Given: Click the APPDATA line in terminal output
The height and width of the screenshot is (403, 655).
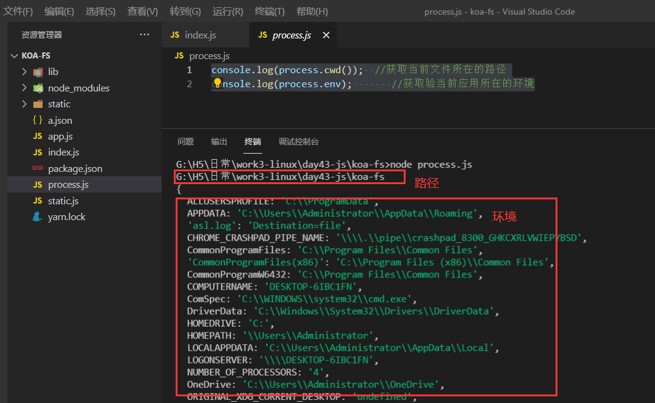Looking at the screenshot, I should (x=335, y=213).
